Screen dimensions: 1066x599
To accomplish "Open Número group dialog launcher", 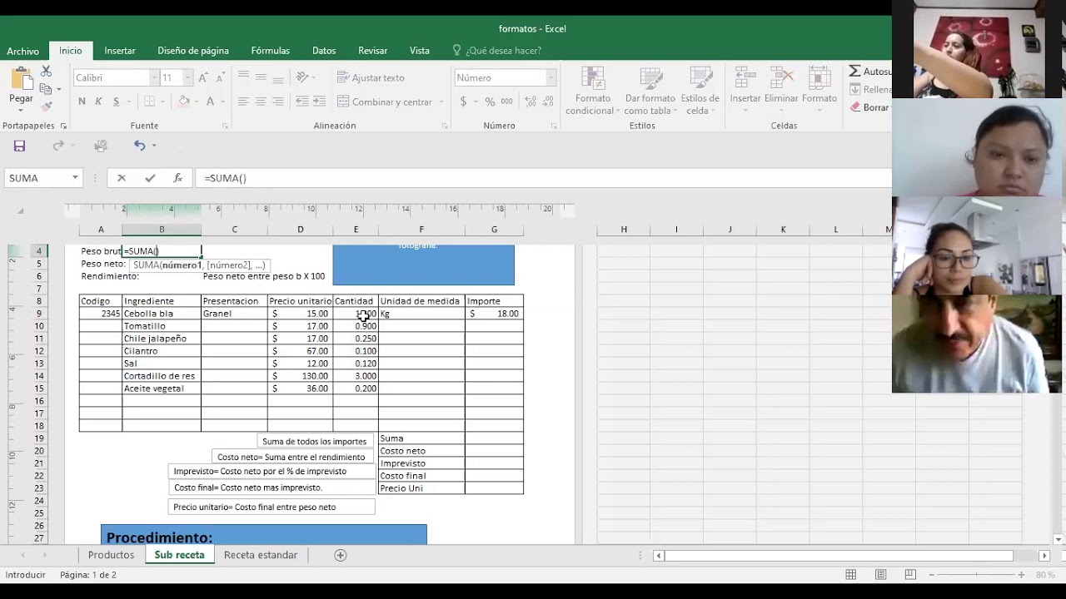I will point(554,126).
